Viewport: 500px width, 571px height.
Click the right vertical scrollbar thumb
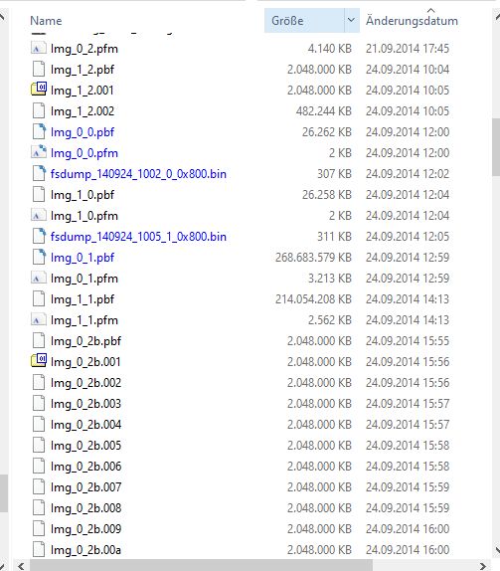pos(496,147)
